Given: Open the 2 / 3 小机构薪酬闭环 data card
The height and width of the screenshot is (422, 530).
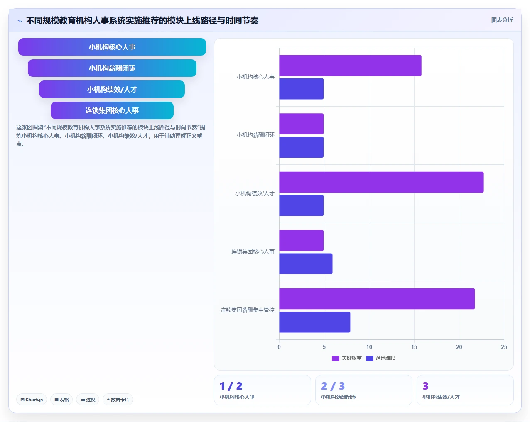Looking at the screenshot, I should coord(364,390).
